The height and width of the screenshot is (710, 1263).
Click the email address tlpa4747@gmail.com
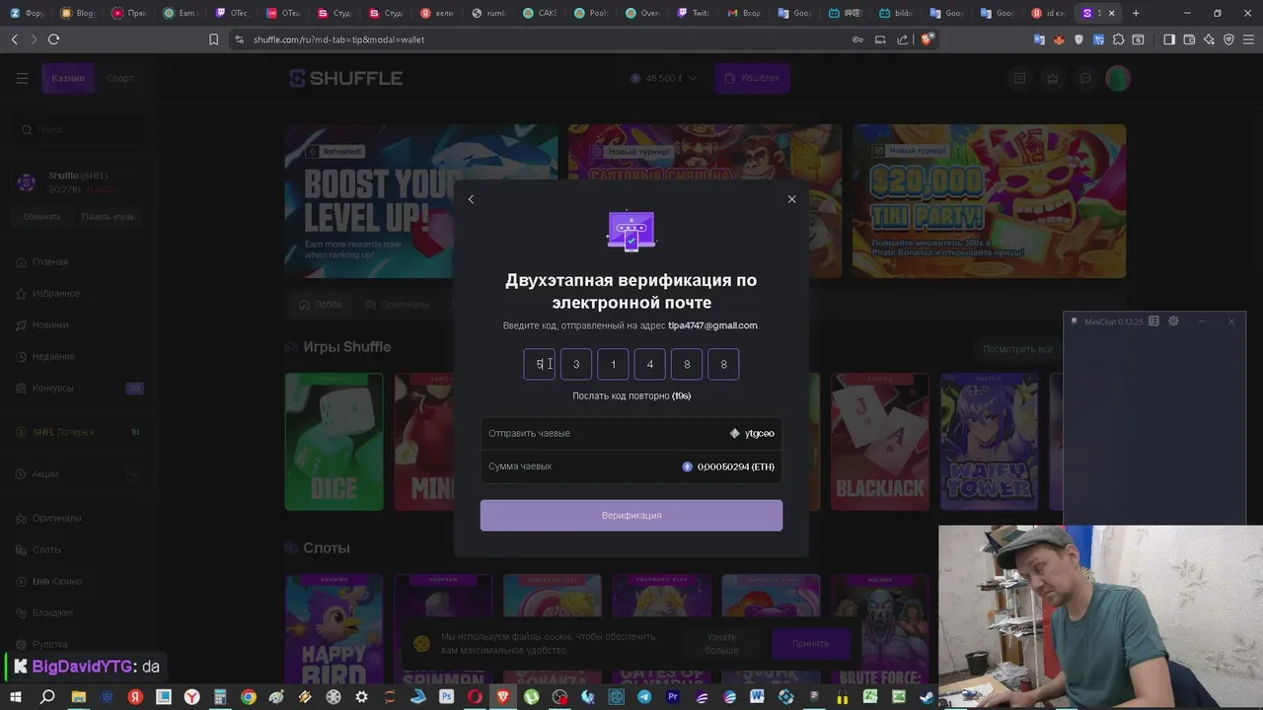tap(712, 325)
